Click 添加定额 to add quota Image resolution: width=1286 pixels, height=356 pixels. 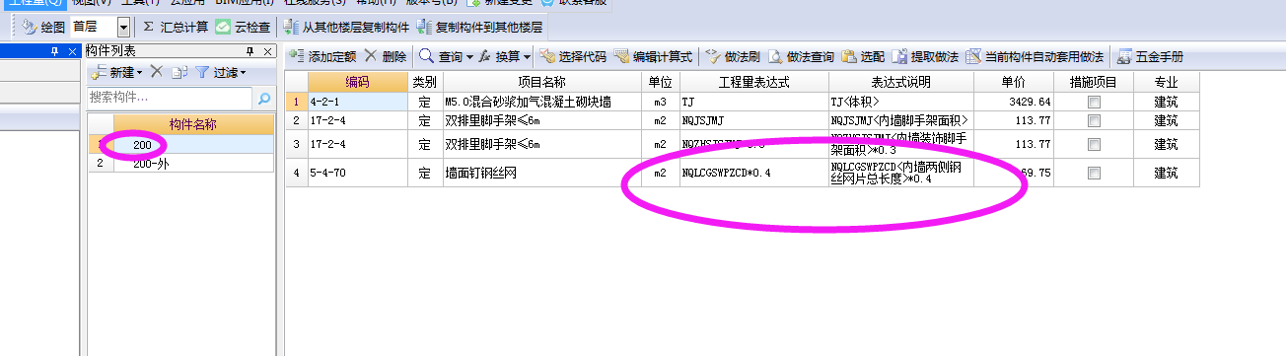click(323, 57)
